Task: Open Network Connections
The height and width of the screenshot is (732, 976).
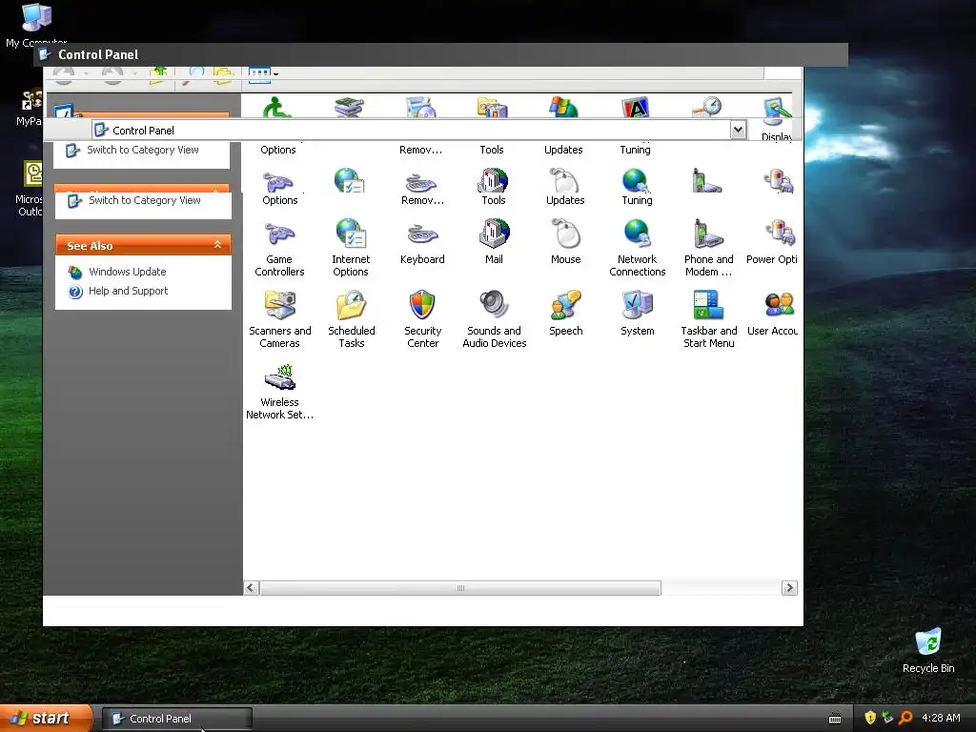Action: tap(638, 249)
